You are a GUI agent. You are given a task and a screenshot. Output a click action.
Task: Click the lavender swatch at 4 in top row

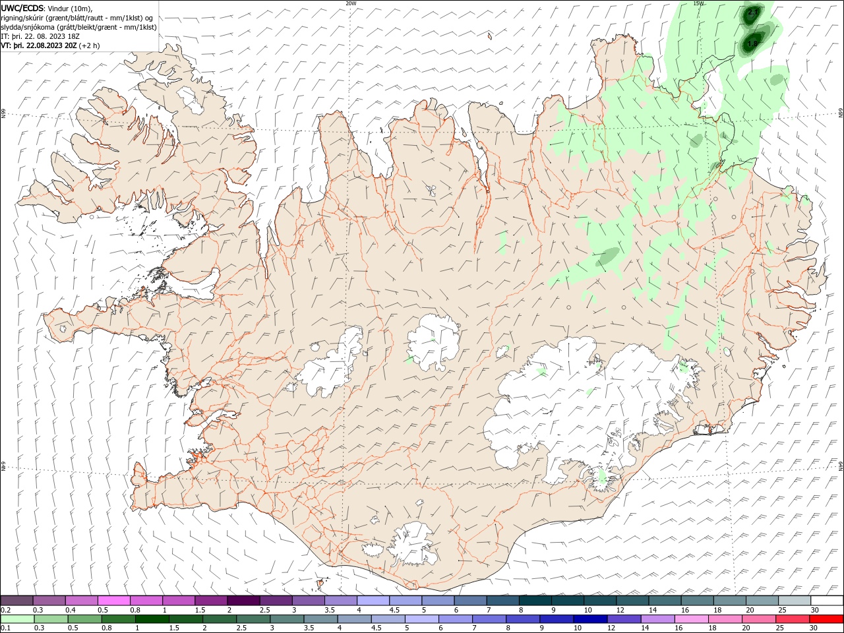tap(373, 601)
